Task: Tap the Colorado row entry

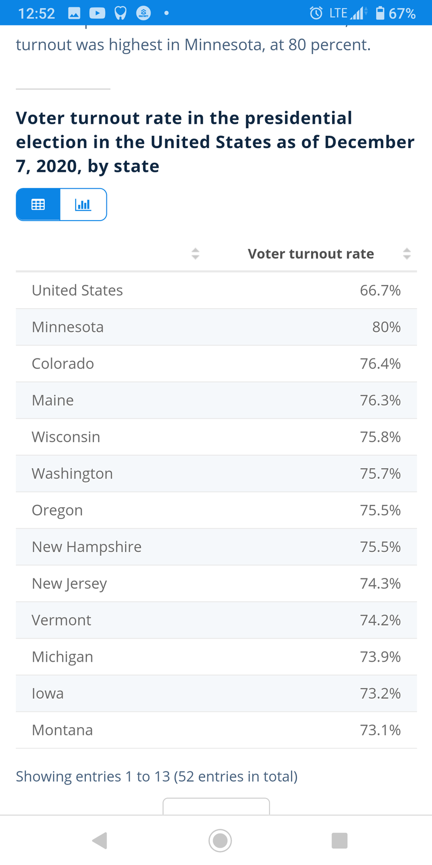Action: tap(217, 364)
